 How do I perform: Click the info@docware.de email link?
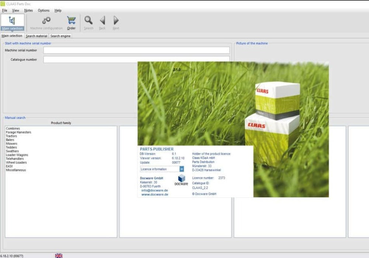(x=155, y=190)
